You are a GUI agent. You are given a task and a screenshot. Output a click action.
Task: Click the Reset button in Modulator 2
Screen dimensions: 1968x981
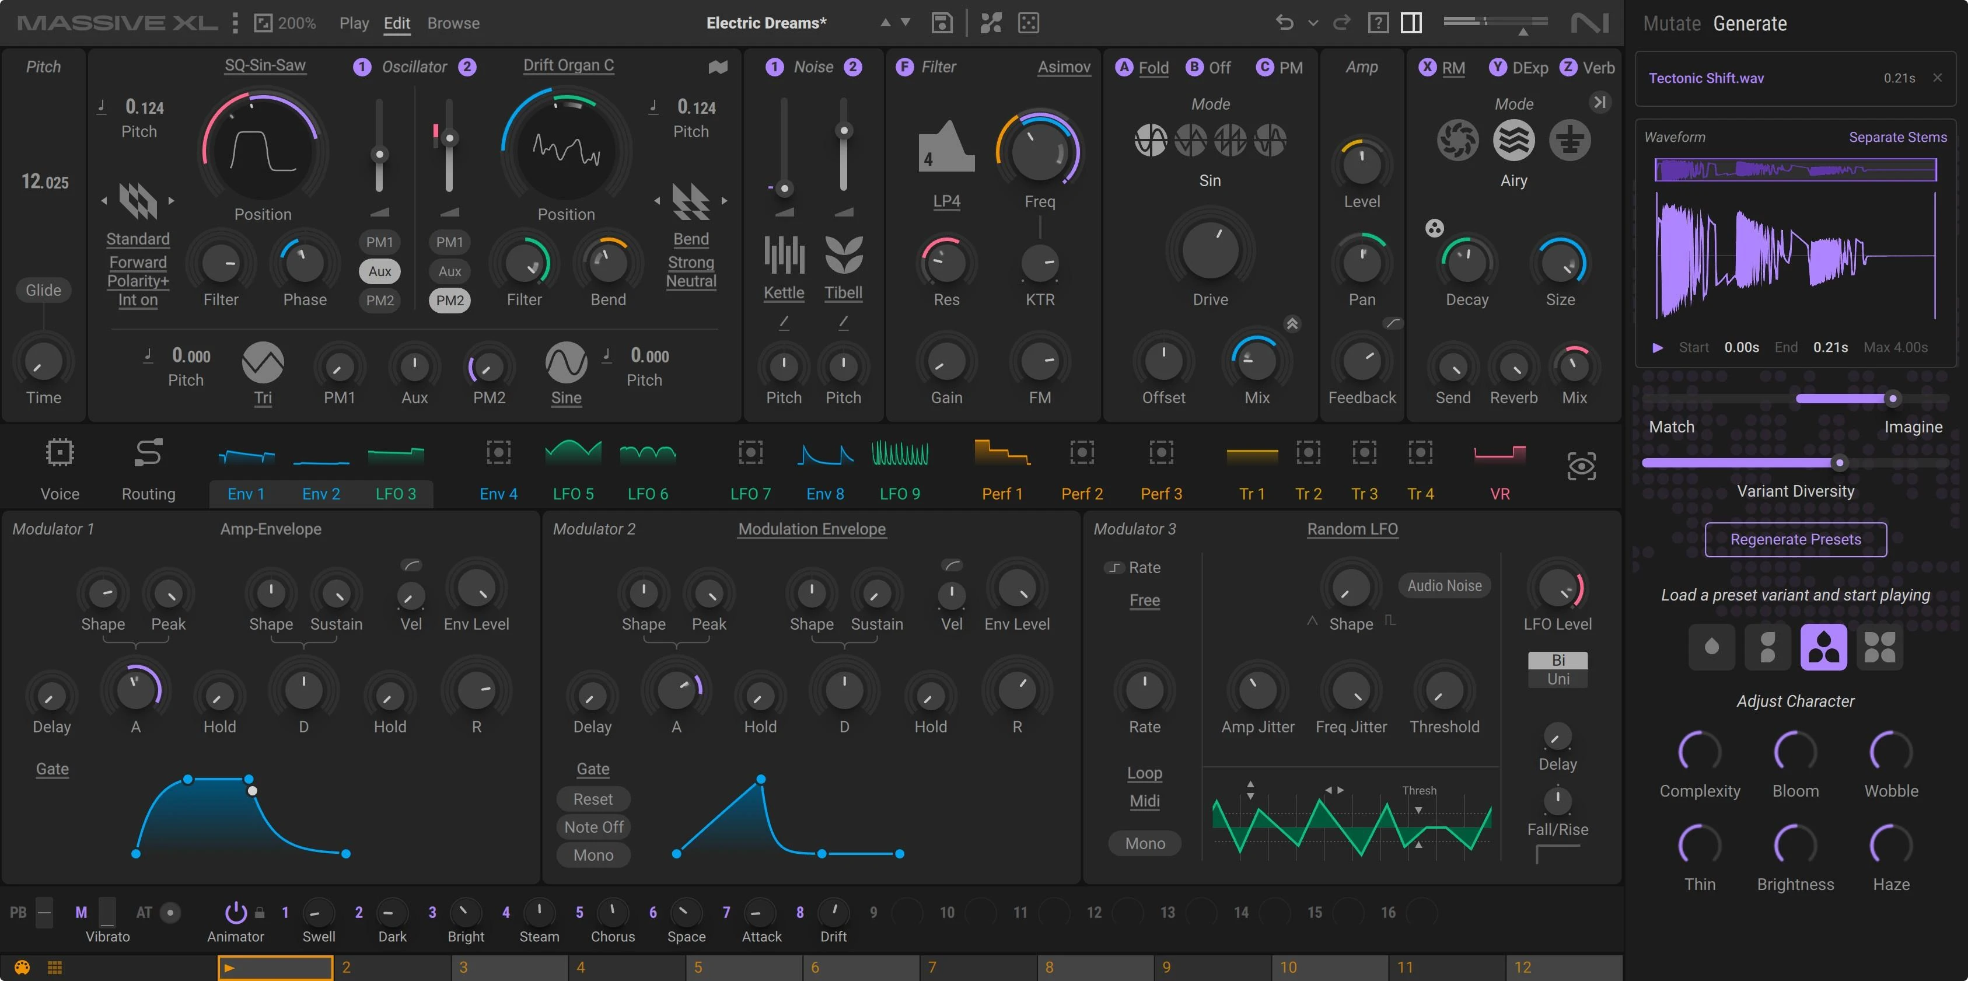click(593, 799)
